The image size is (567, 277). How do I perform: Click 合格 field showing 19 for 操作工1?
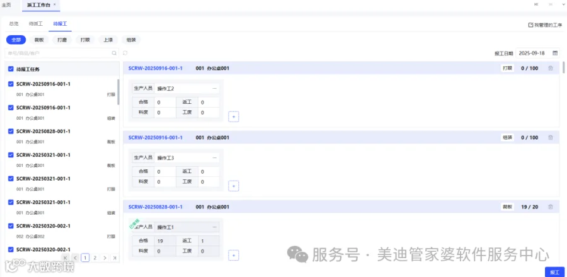pyautogui.click(x=165, y=241)
